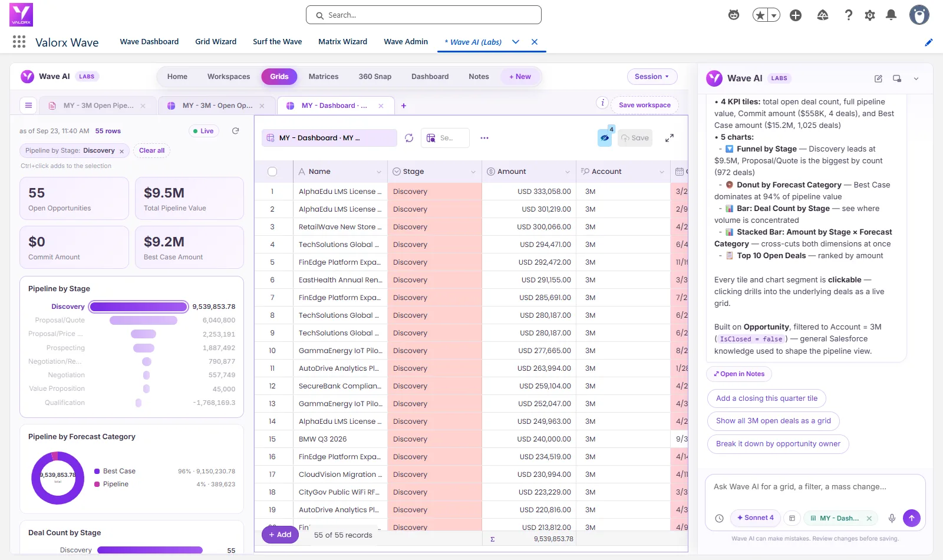Pop out the Wave AI chat panel

[897, 78]
